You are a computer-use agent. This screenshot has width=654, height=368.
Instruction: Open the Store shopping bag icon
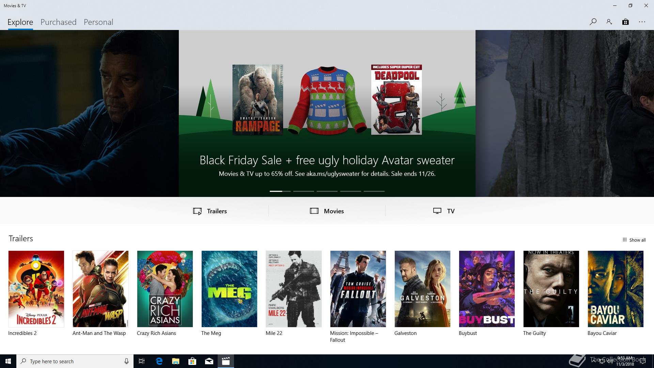coord(625,22)
